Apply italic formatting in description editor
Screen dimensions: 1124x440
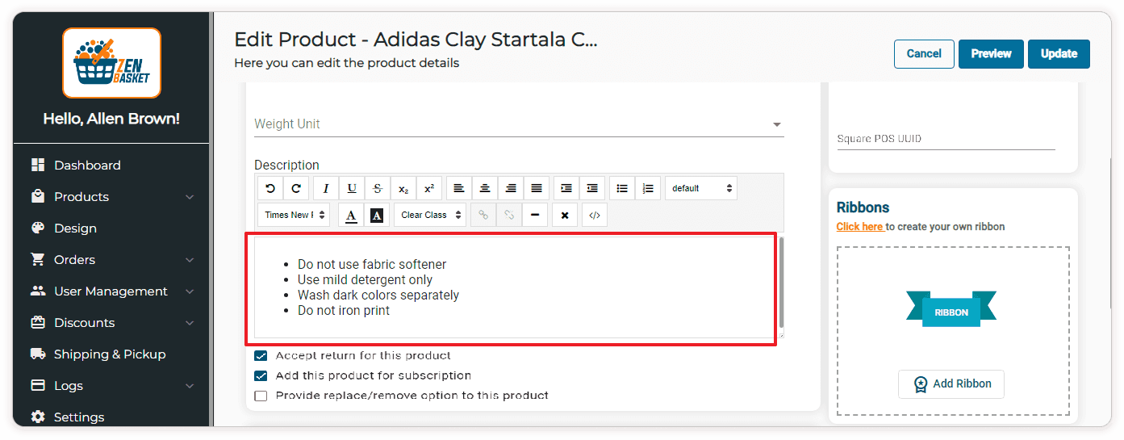326,188
